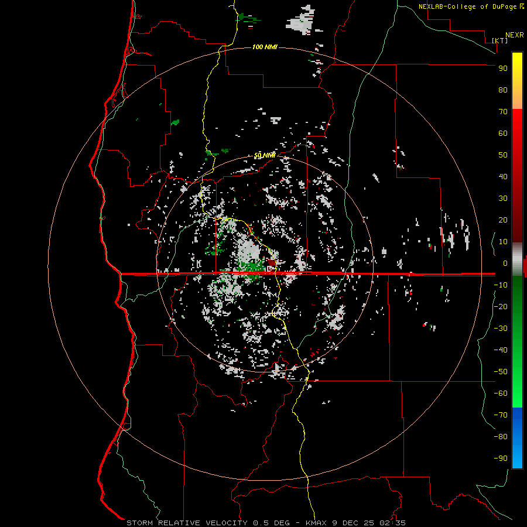
Task: Click the -20 scale label
Action: click(x=501, y=306)
